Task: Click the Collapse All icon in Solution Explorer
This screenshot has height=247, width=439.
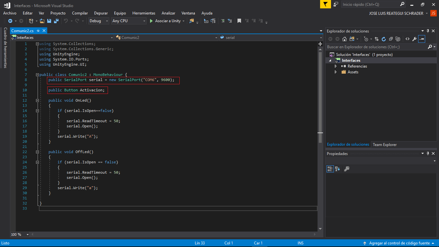Action: coord(391,39)
